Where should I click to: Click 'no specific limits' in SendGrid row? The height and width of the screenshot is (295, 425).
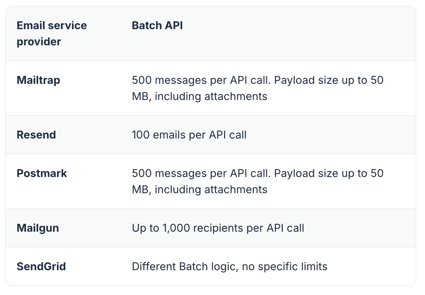[x=285, y=267]
